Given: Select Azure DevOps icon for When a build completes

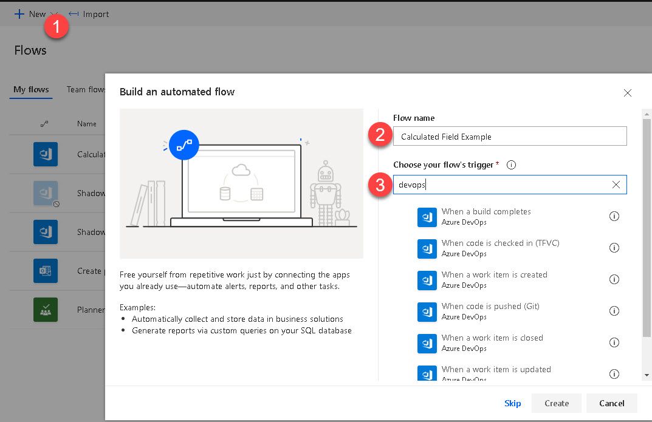Looking at the screenshot, I should (x=427, y=217).
